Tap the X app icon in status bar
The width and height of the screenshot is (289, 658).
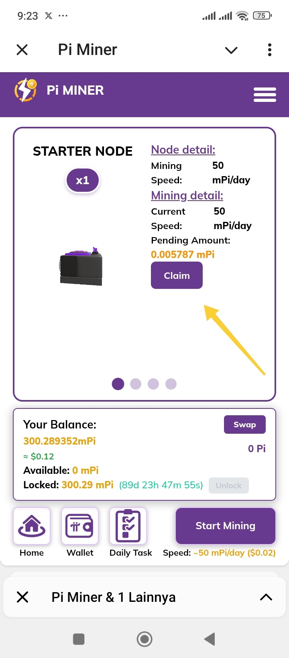click(x=49, y=16)
